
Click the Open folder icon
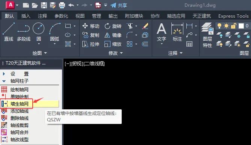35,5
